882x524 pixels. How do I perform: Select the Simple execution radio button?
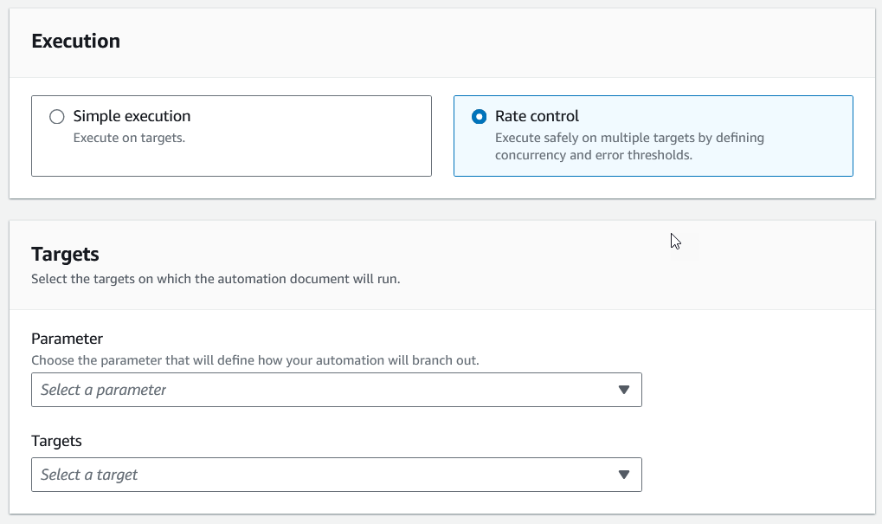pos(57,117)
